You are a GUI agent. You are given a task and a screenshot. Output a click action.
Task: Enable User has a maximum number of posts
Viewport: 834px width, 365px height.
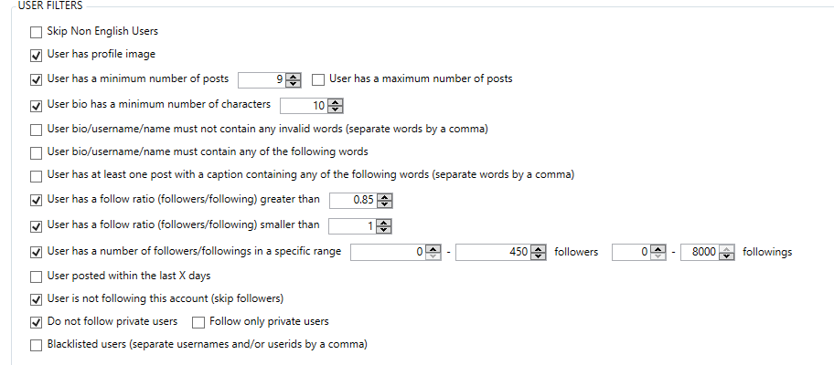[x=318, y=80]
